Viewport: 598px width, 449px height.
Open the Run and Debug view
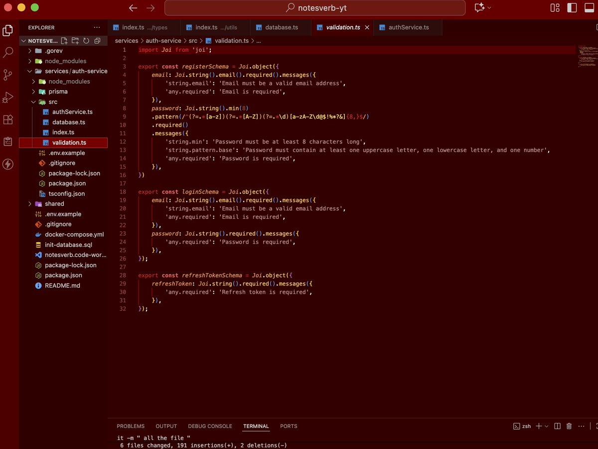8,97
